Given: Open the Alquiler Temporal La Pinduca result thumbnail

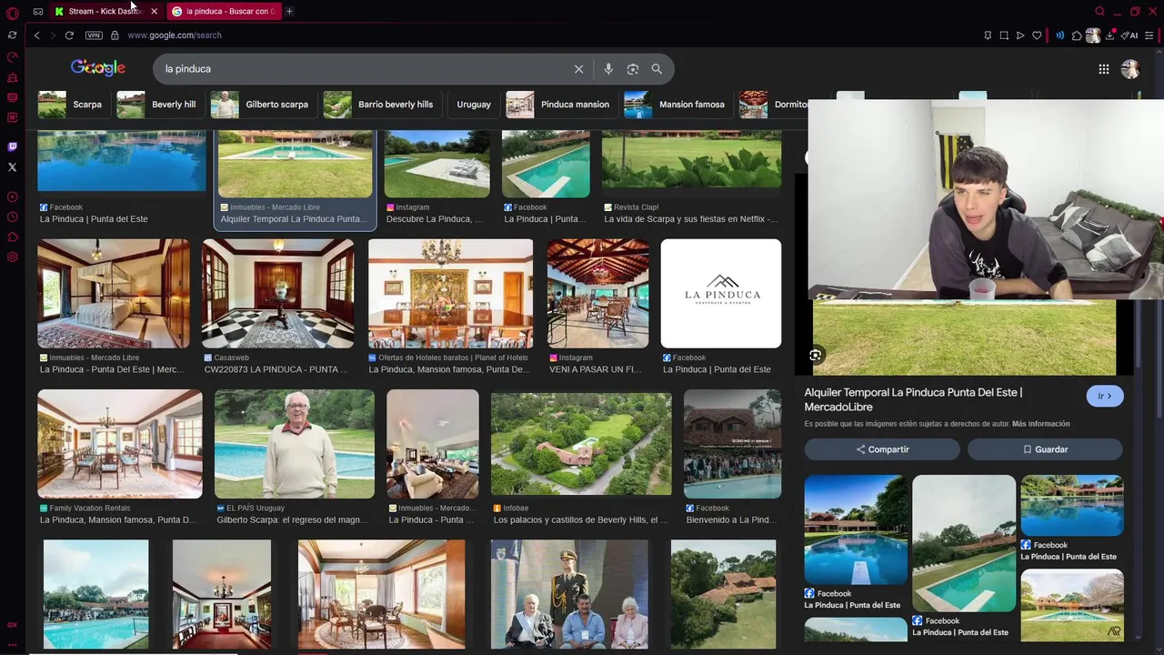Looking at the screenshot, I should (295, 165).
